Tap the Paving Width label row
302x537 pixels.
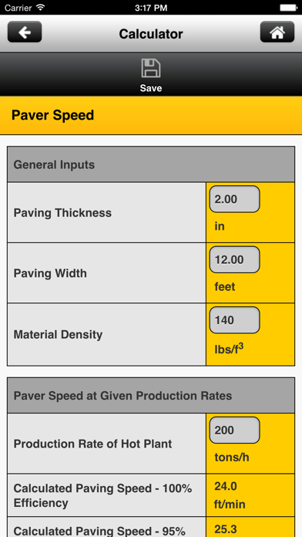pos(107,273)
